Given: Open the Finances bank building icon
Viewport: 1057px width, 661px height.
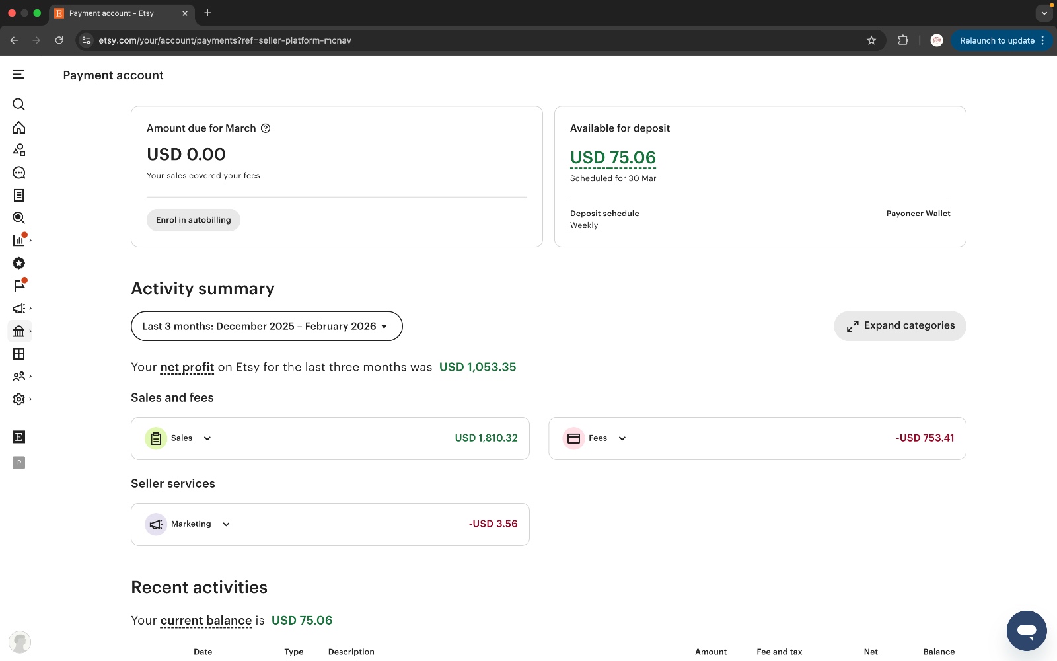Looking at the screenshot, I should [x=19, y=331].
